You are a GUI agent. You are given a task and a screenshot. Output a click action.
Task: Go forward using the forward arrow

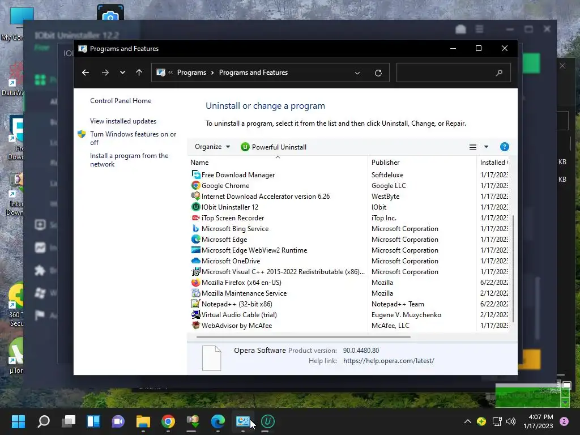point(105,72)
